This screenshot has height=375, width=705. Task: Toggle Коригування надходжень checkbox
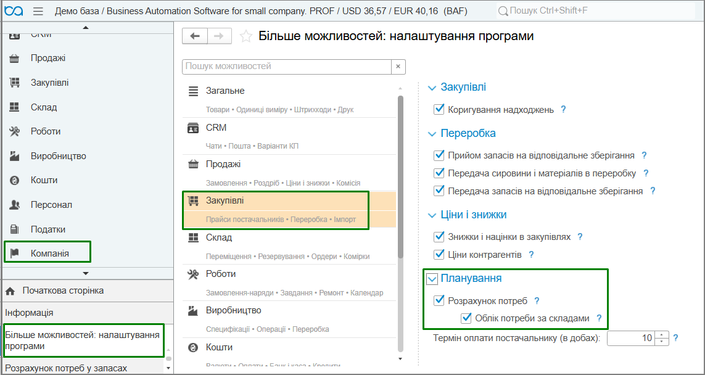click(x=439, y=109)
